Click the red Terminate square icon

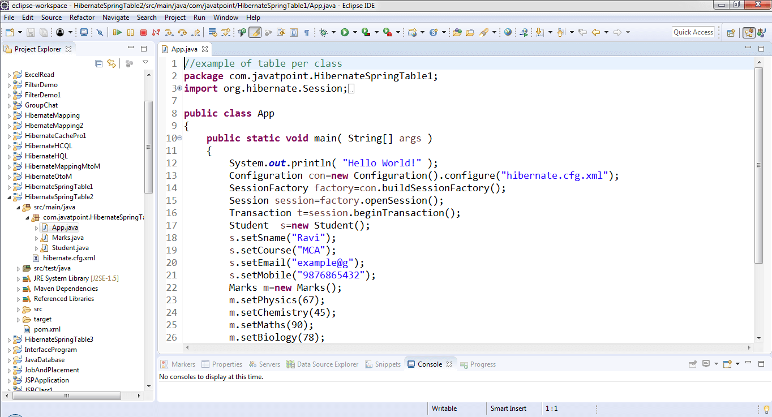143,32
